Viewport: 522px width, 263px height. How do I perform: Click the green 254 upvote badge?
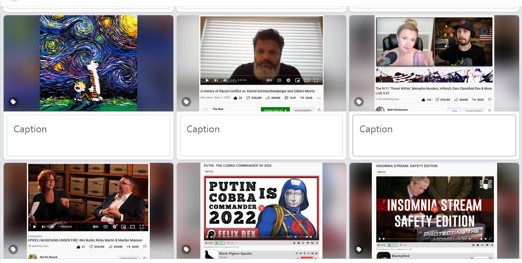(220, 243)
